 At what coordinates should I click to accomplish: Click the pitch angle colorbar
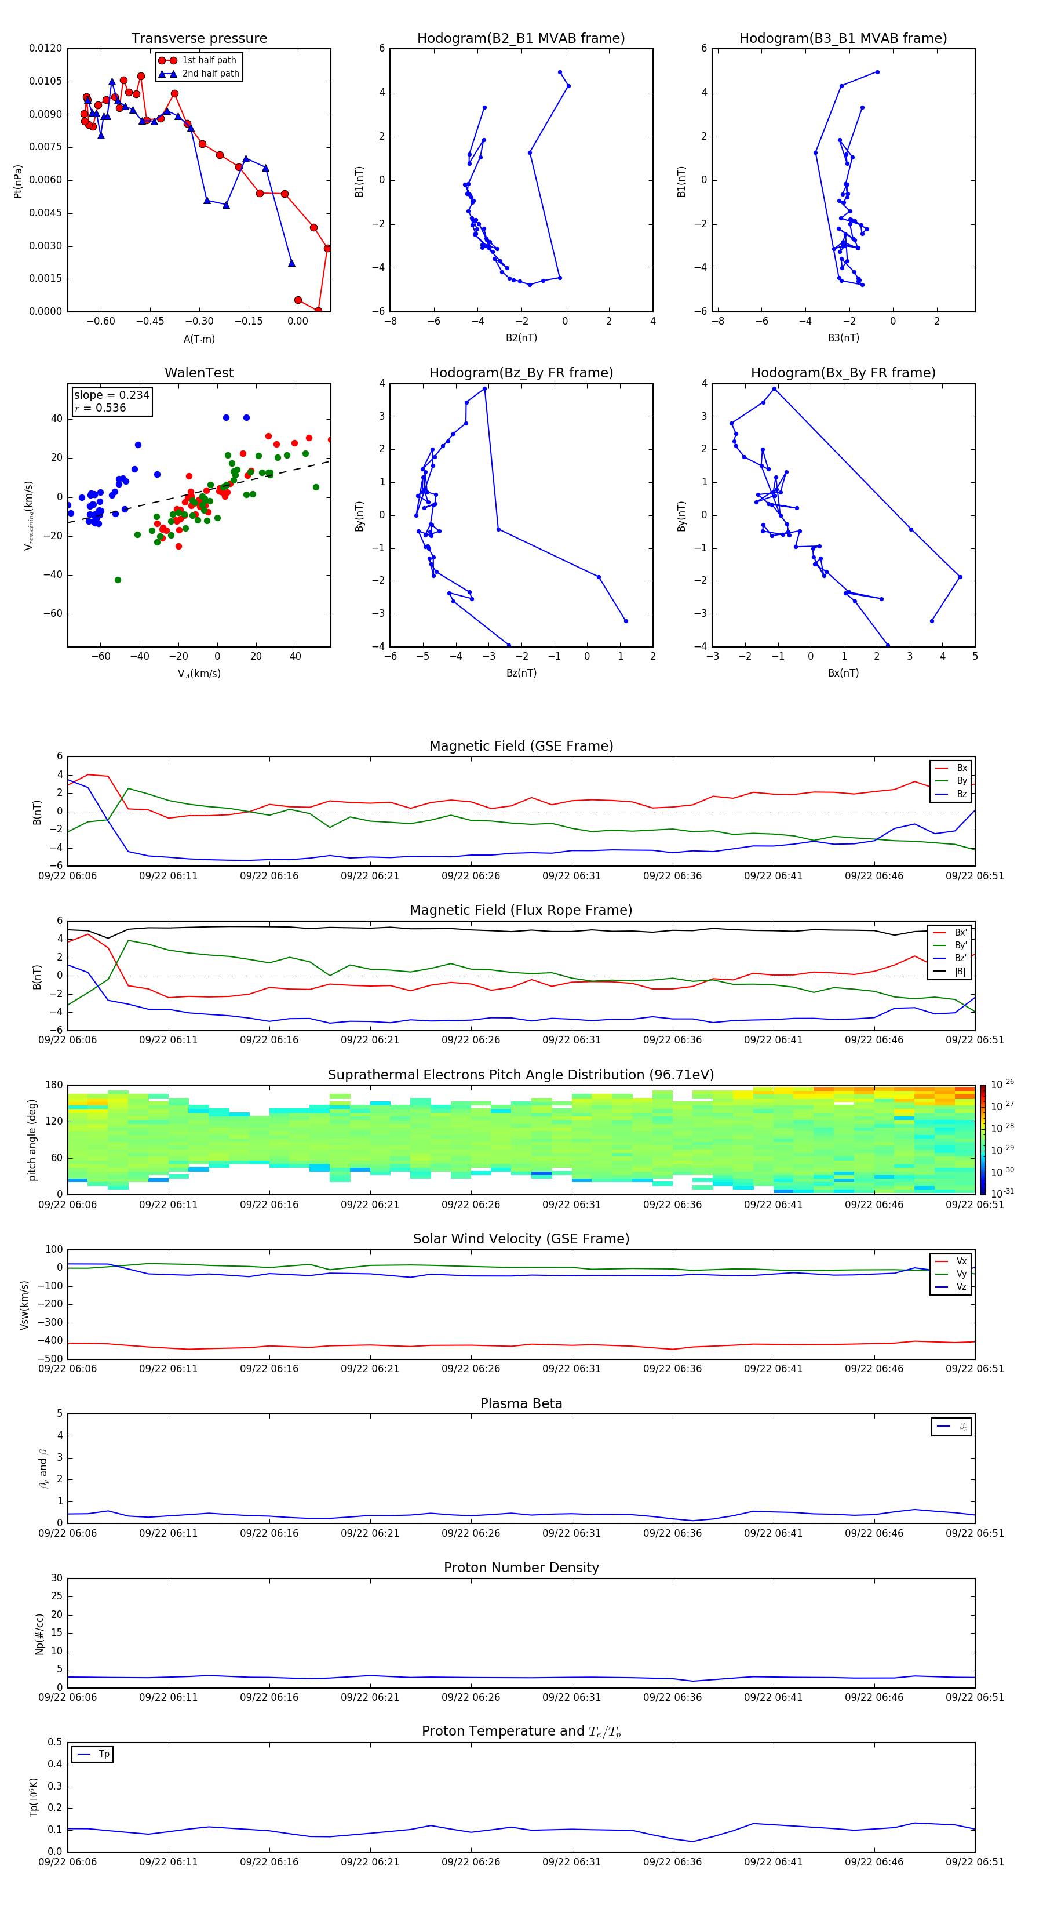[x=982, y=1139]
